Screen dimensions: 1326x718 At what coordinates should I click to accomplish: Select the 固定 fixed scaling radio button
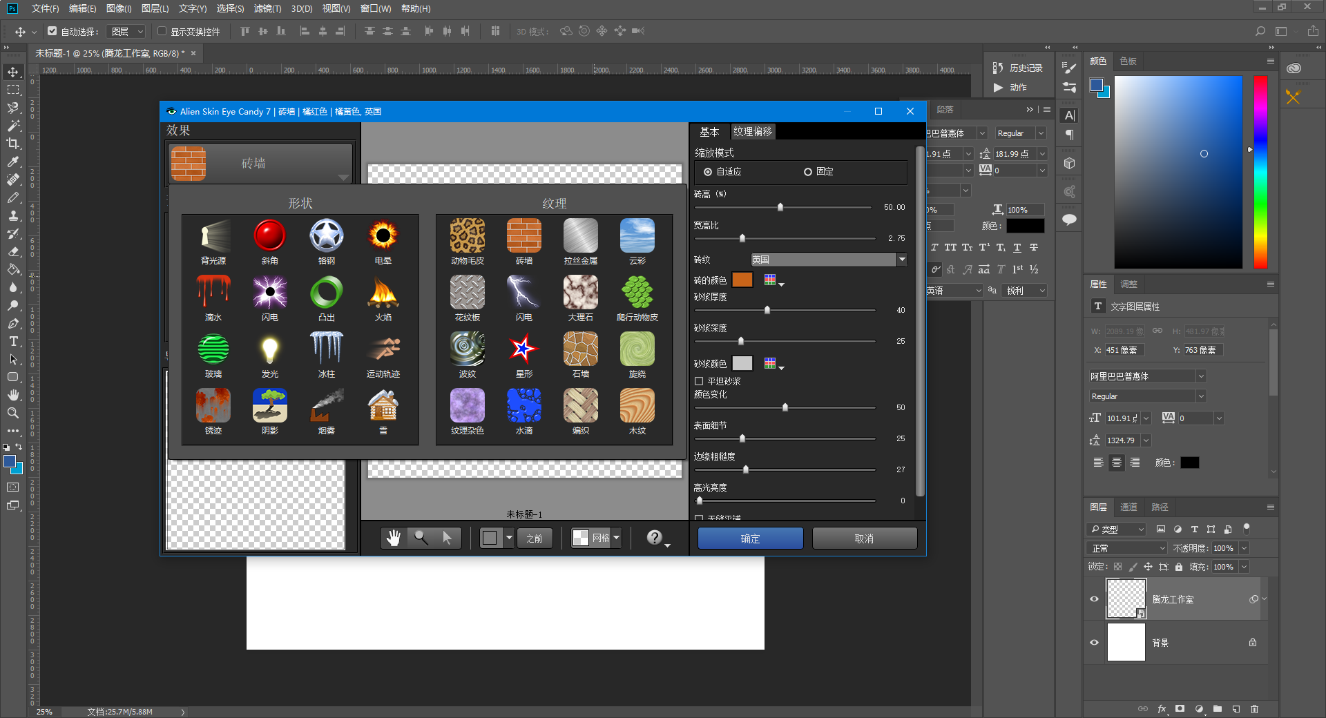(807, 172)
